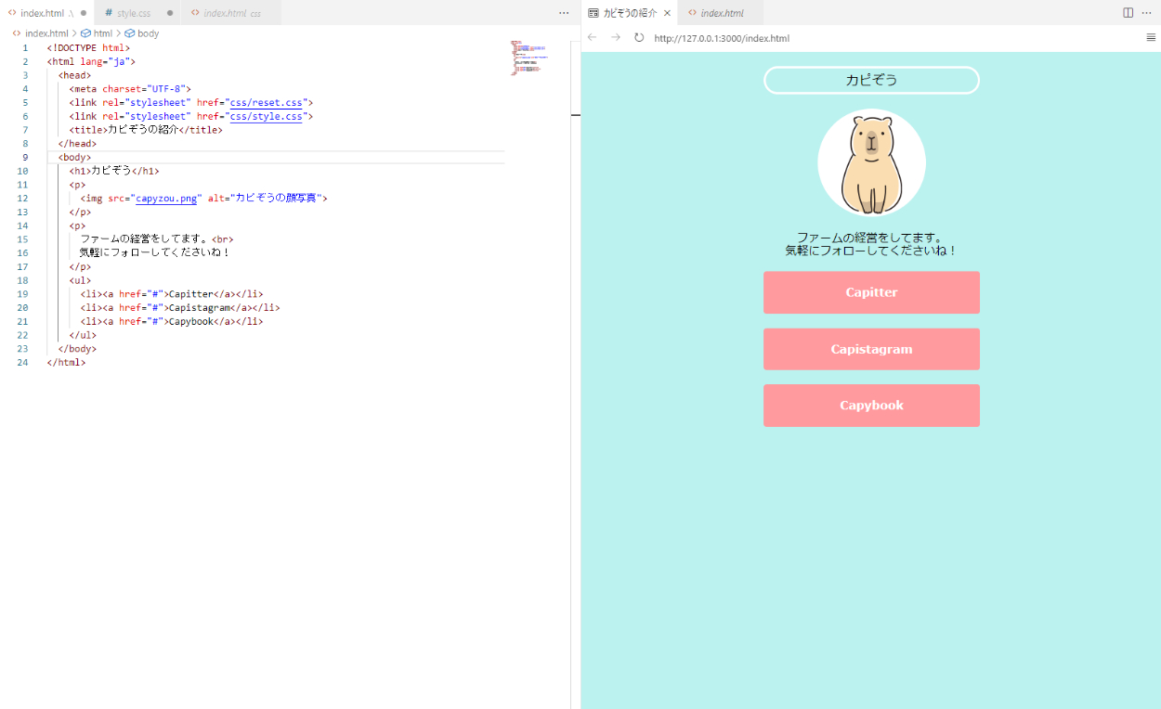Click the Capitter link button
Screen dimensions: 1161x709
tap(871, 292)
